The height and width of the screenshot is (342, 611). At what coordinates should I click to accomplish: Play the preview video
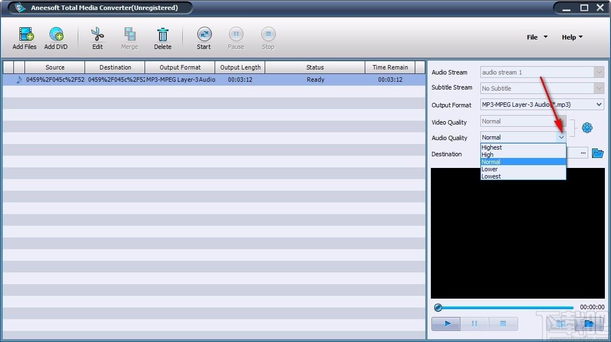(446, 324)
